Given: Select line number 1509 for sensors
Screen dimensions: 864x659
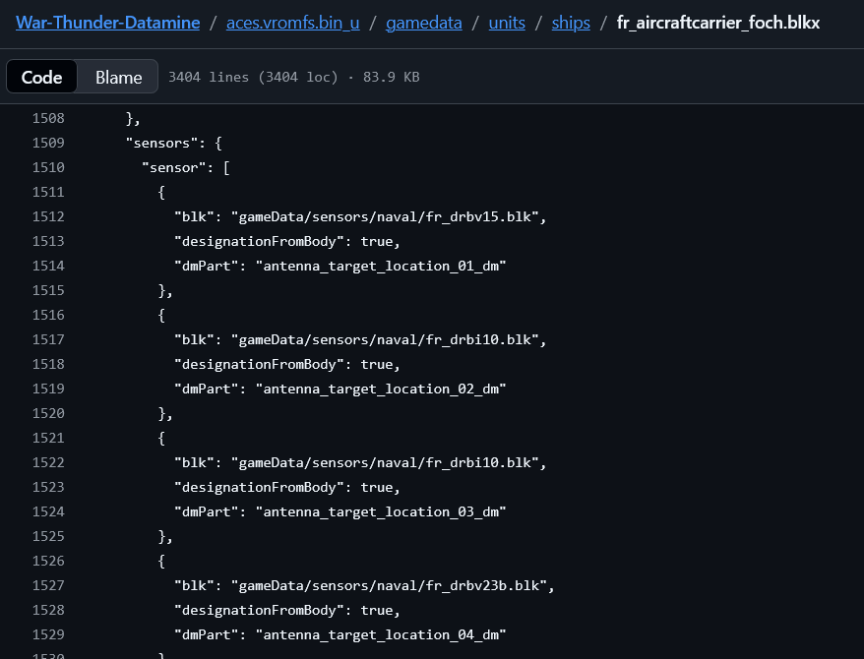Looking at the screenshot, I should point(48,143).
